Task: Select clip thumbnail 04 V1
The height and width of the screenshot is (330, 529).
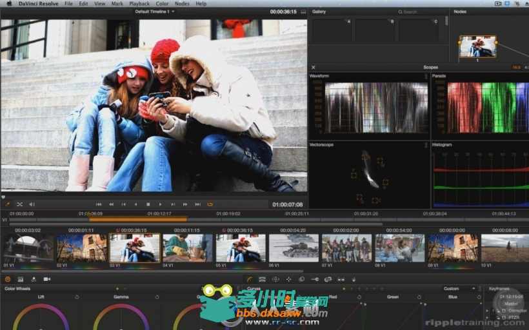Action: tap(188, 248)
